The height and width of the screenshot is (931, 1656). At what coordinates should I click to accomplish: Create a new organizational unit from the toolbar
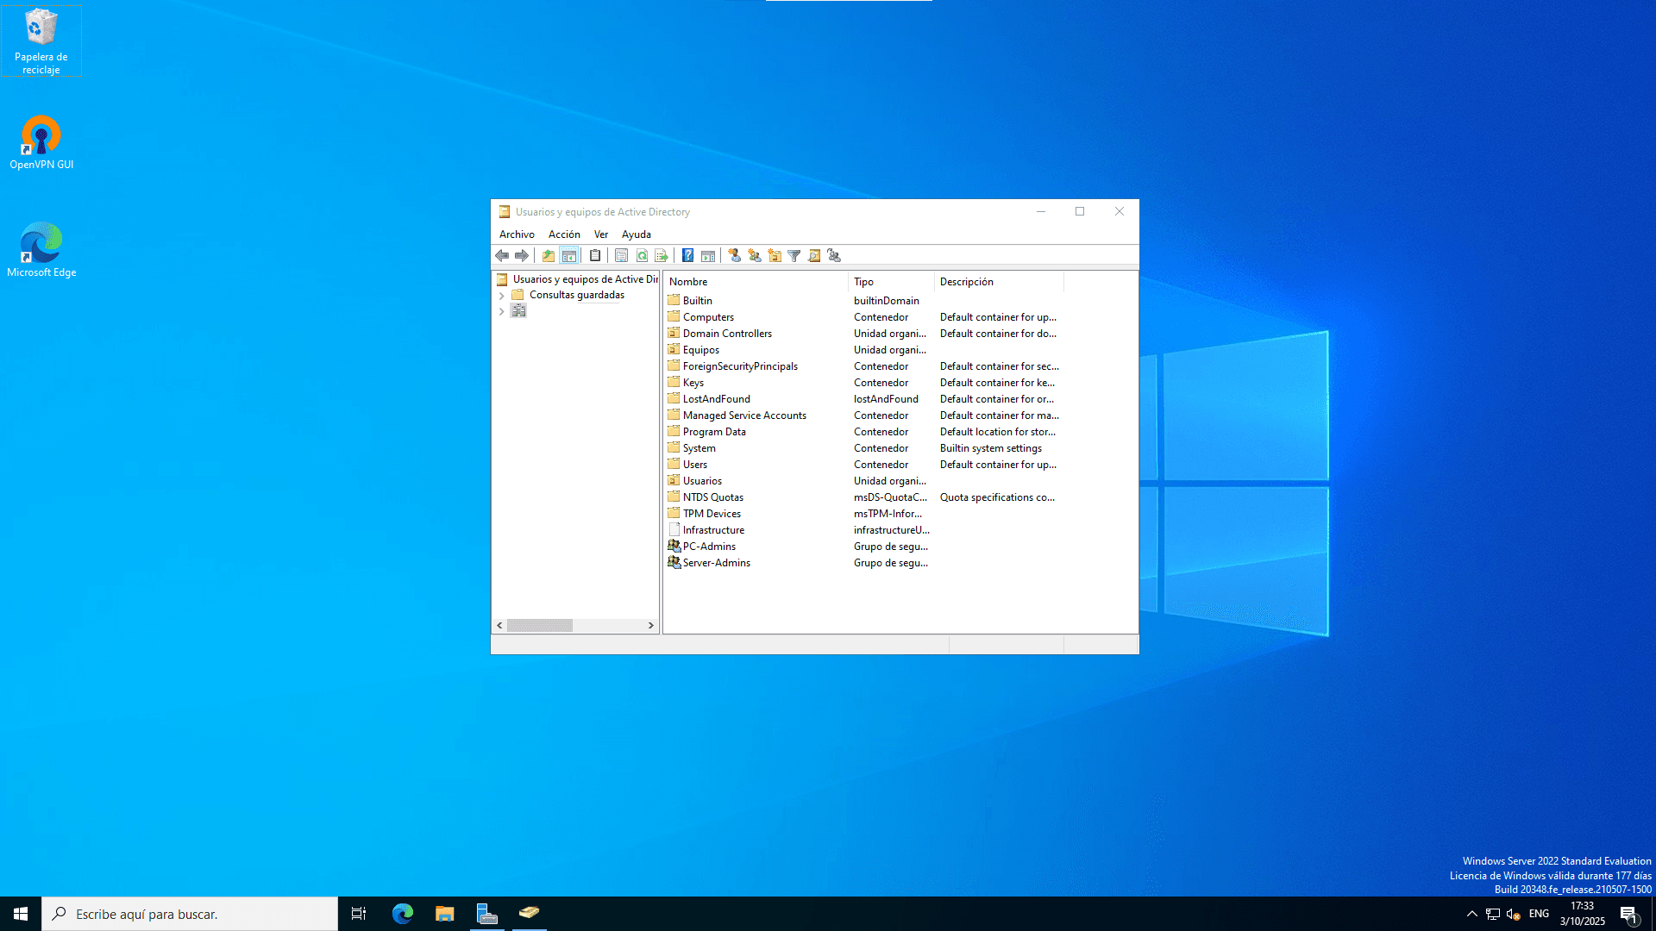[775, 255]
